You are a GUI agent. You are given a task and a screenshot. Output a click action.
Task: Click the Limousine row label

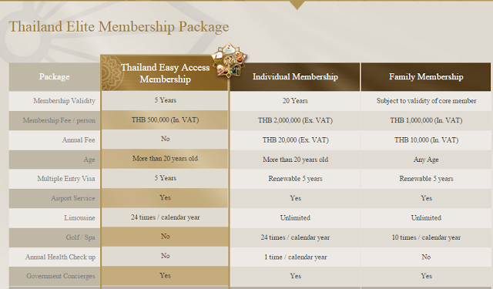[x=79, y=217]
